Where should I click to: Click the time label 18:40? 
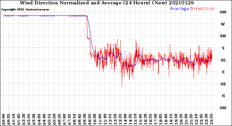[165, 119]
